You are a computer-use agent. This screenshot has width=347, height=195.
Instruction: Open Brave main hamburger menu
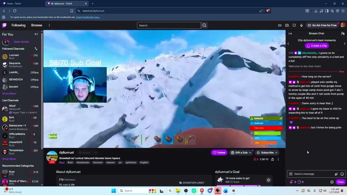[343, 11]
